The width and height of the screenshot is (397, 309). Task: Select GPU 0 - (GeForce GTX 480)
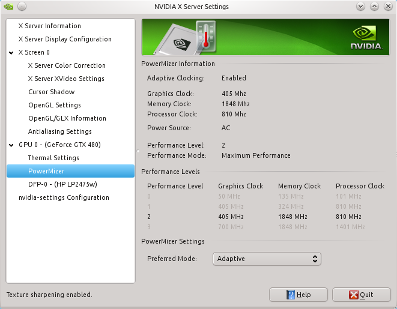[x=59, y=145]
